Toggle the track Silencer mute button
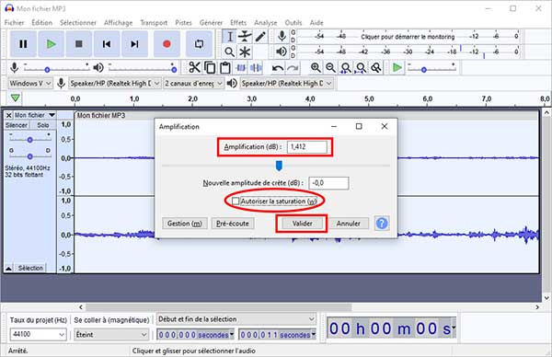552x357 pixels. pos(17,125)
